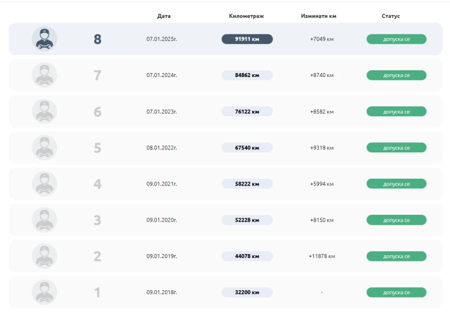Click the date 08.01.2022г.

161,148
